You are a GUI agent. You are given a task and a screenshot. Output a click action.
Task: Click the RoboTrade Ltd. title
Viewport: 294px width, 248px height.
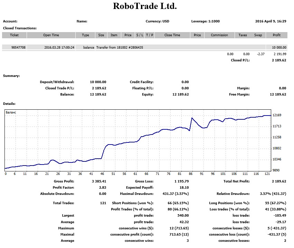click(x=145, y=6)
